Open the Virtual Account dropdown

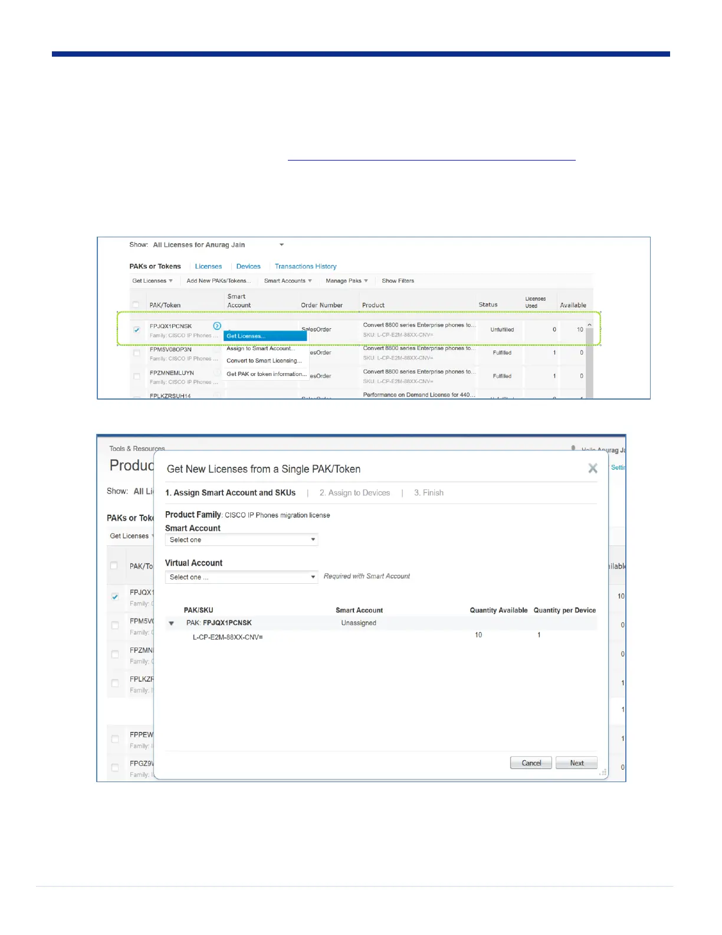point(241,577)
